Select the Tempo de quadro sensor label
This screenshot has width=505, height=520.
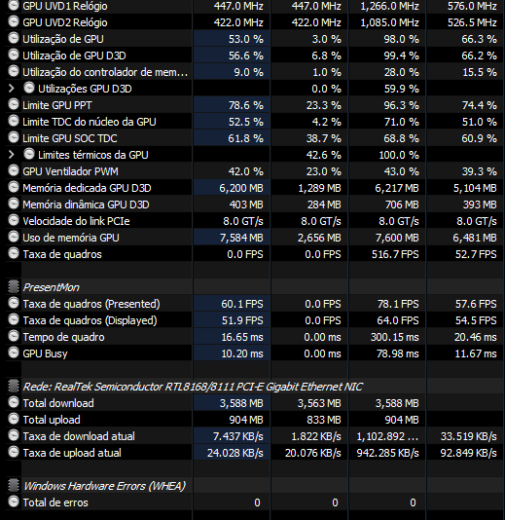[x=63, y=337]
